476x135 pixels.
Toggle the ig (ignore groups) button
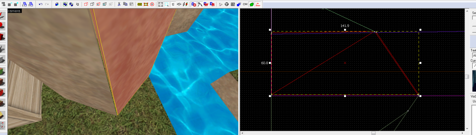point(78,4)
